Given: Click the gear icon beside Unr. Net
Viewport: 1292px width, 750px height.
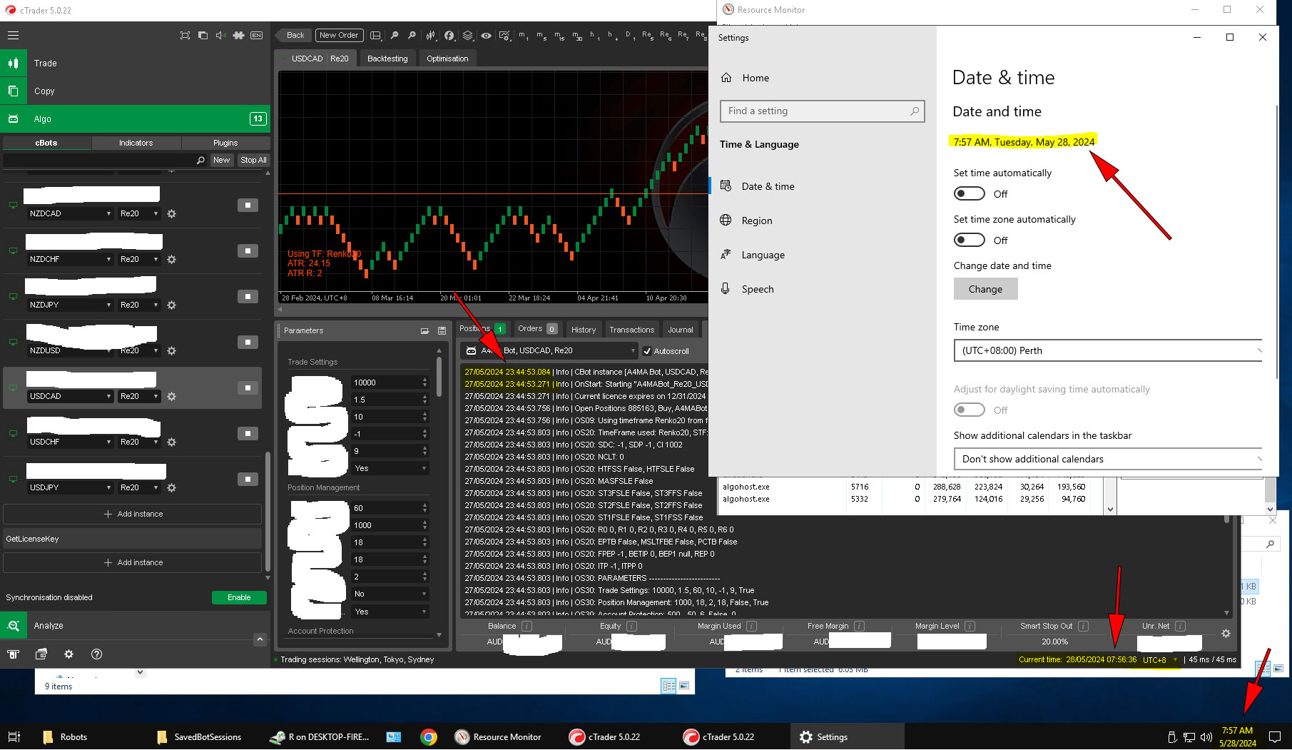Looking at the screenshot, I should [x=1226, y=633].
